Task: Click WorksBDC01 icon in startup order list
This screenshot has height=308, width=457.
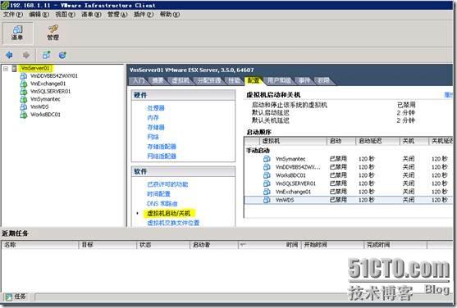Action: coord(267,175)
